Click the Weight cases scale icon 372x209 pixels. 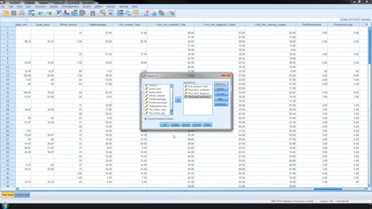coord(128,13)
